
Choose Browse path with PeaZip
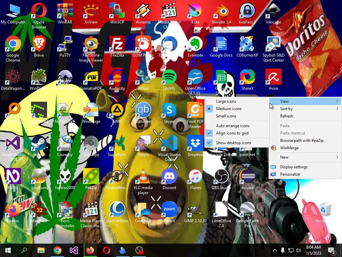pyautogui.click(x=305, y=141)
